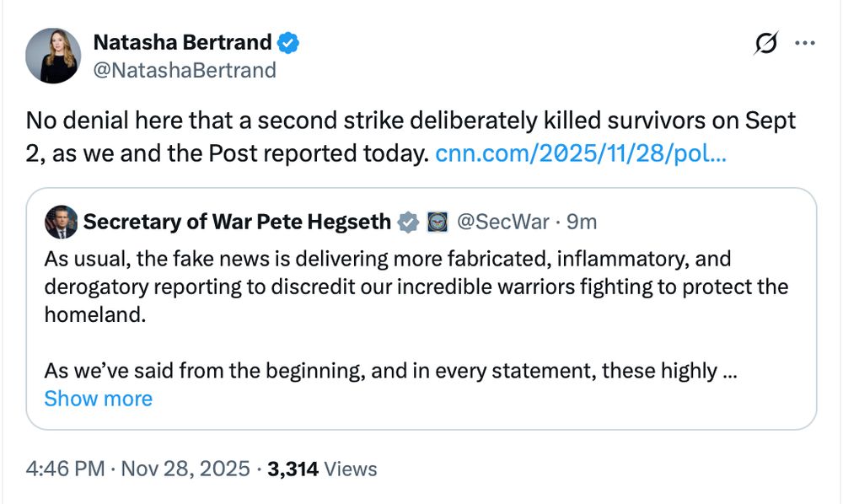Click the Secretary of War Pete Hegseth name

(x=237, y=222)
